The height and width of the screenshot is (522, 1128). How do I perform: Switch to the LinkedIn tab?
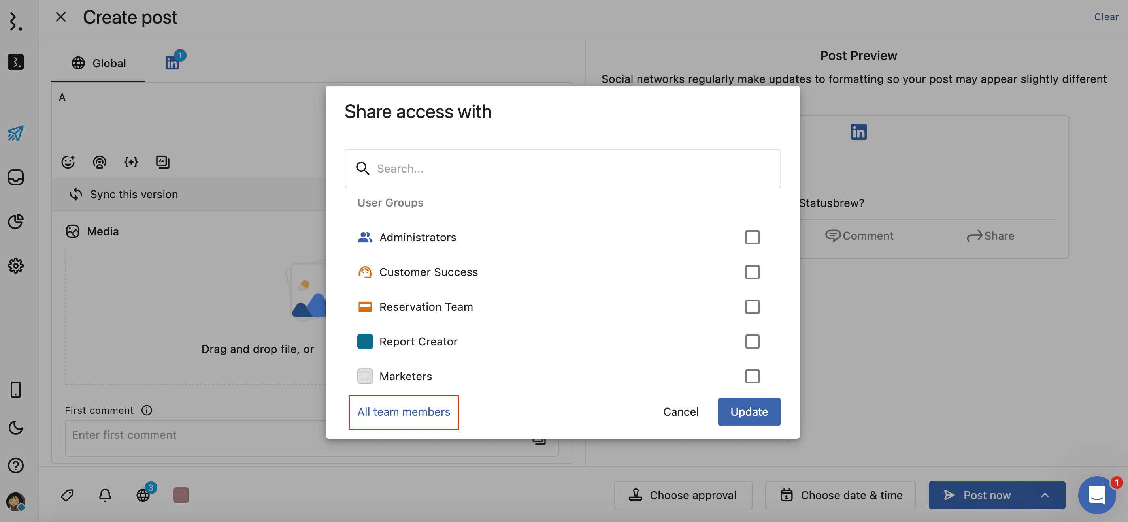(x=172, y=64)
